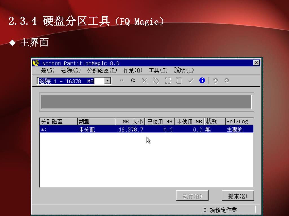289x216 pixels.
Task: Click the Norton PartitionMagic 8.0 title text
Action: point(81,63)
